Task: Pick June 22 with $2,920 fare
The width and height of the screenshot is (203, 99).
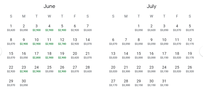Action: 11,69
